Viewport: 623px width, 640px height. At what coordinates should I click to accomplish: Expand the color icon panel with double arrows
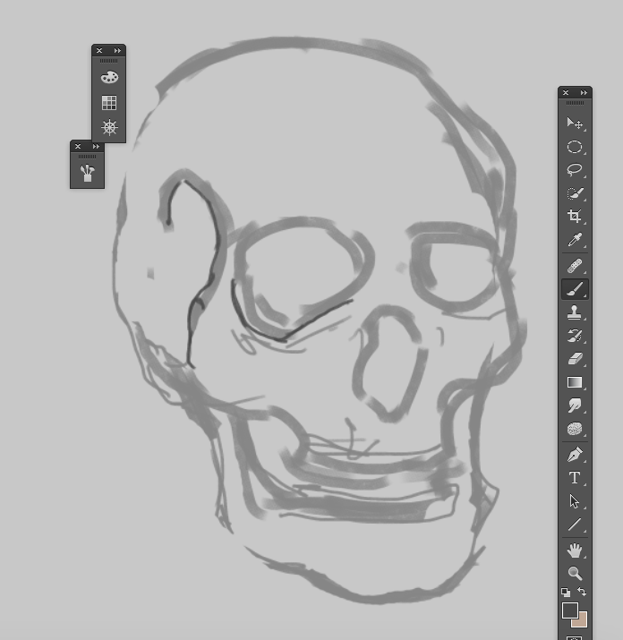click(117, 51)
